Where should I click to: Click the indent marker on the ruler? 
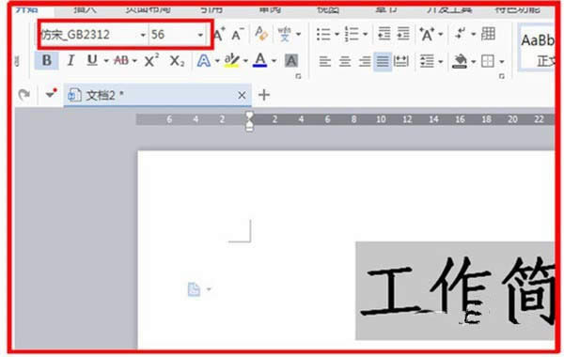[x=249, y=121]
